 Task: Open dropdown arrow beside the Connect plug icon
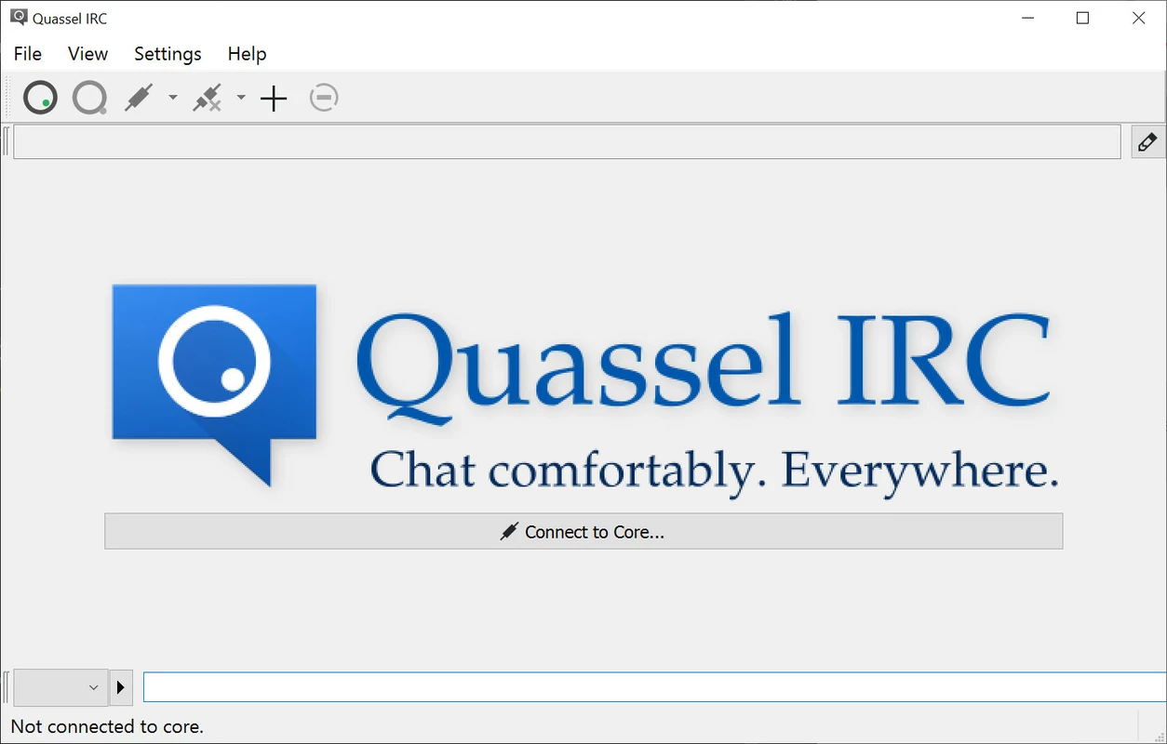172,98
